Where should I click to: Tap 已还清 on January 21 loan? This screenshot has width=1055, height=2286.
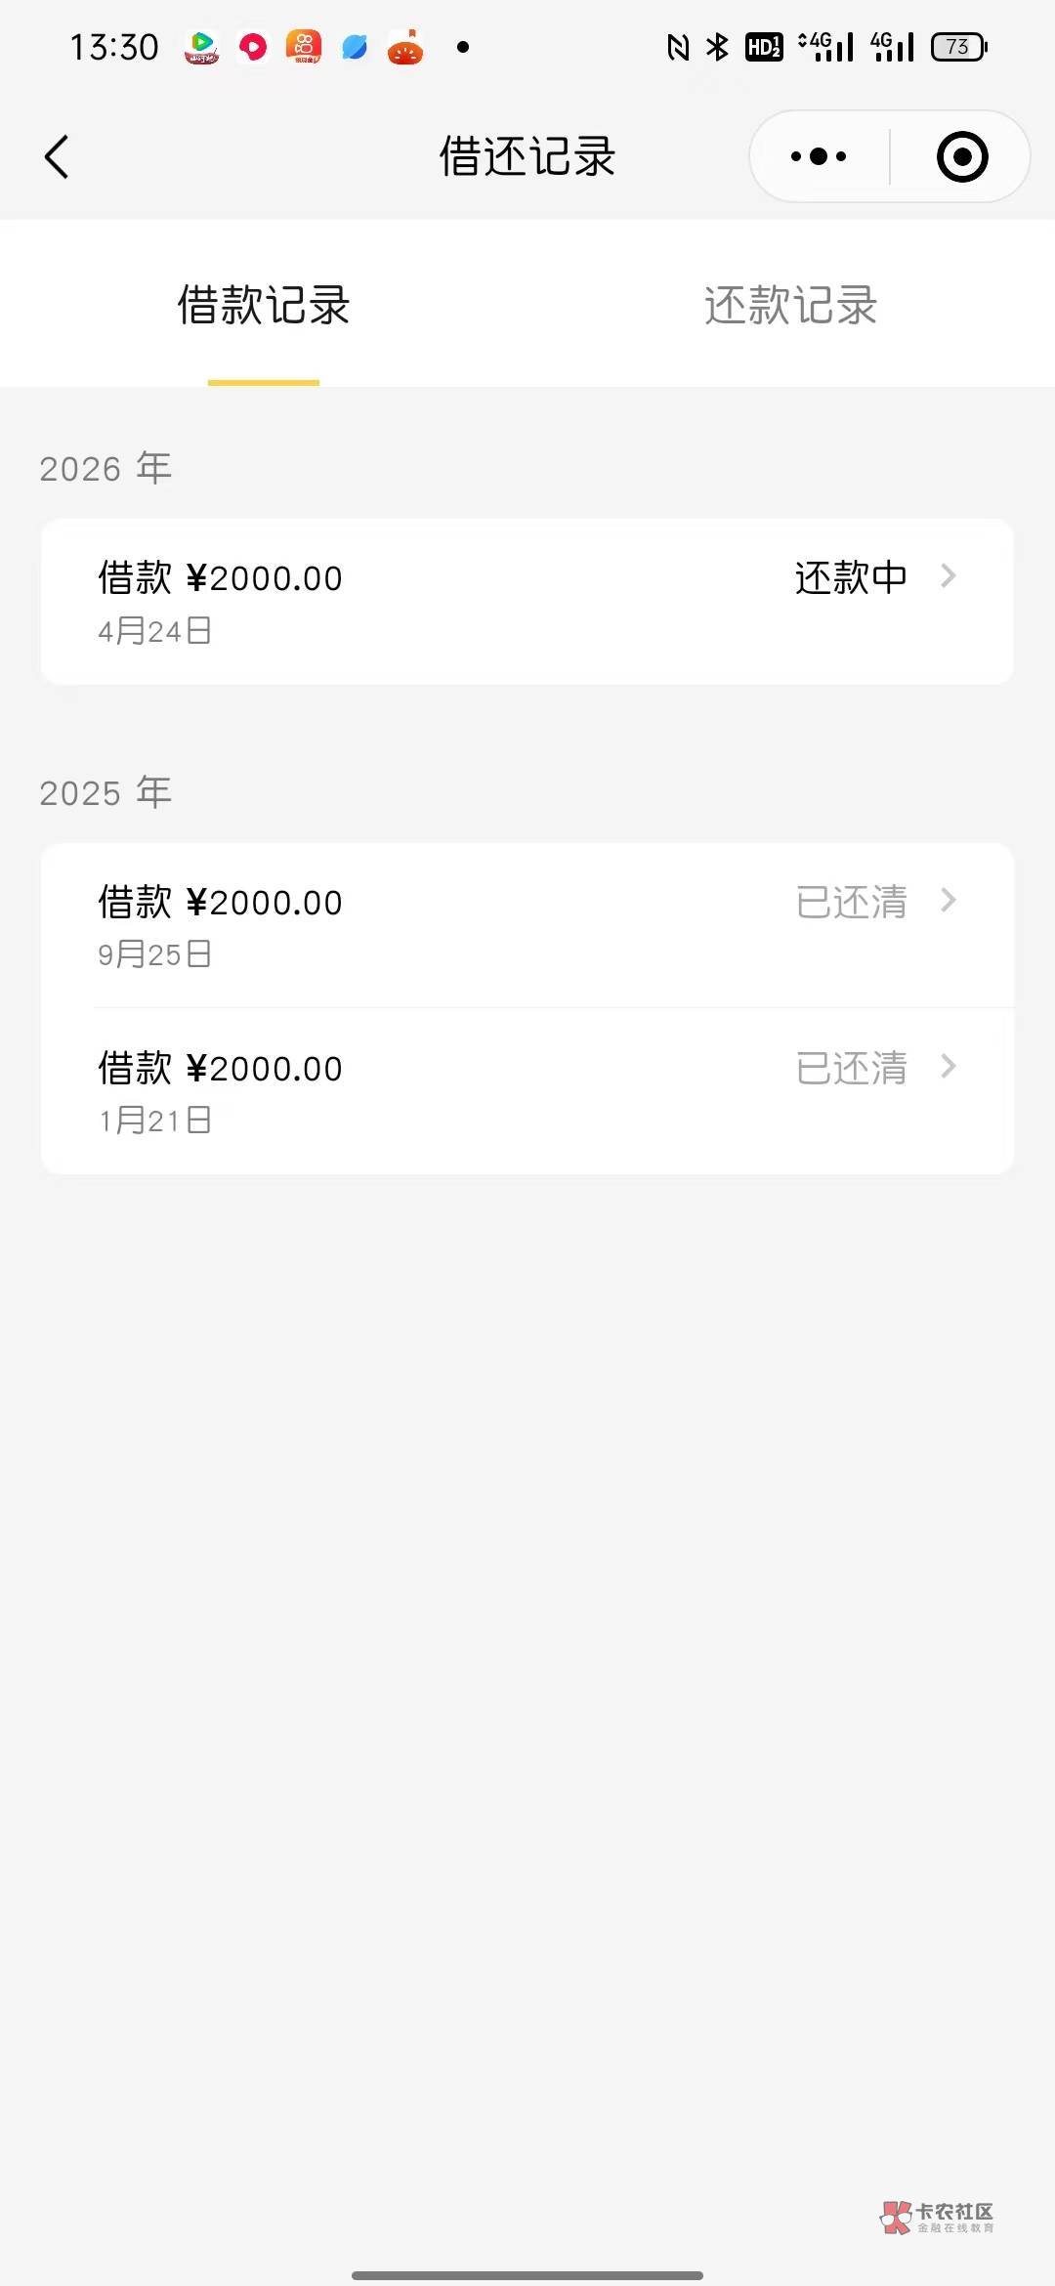(x=851, y=1068)
